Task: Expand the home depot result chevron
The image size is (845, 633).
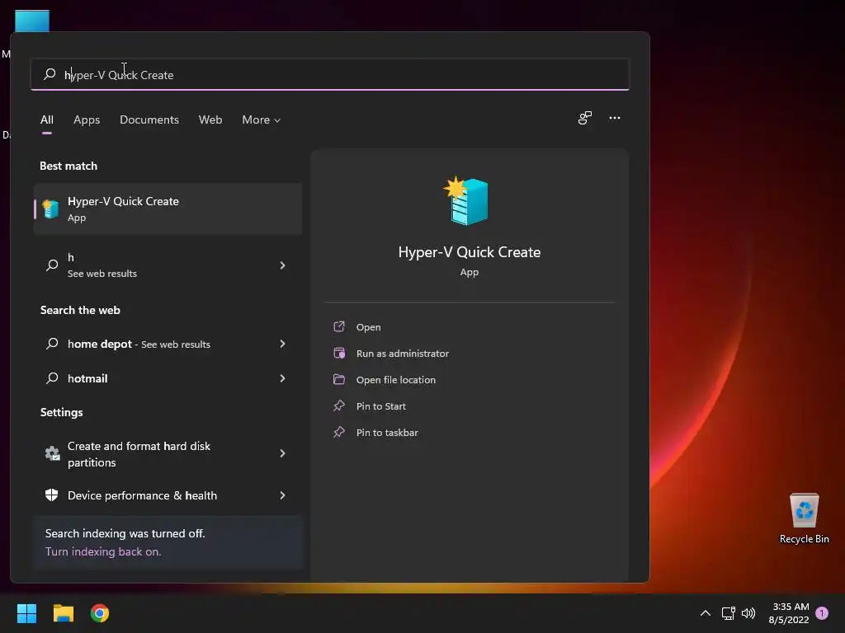Action: [282, 344]
